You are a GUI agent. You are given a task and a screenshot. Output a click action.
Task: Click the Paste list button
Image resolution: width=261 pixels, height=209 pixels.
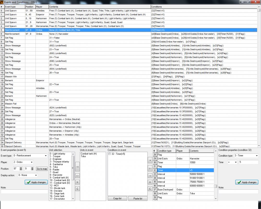tap(138, 199)
